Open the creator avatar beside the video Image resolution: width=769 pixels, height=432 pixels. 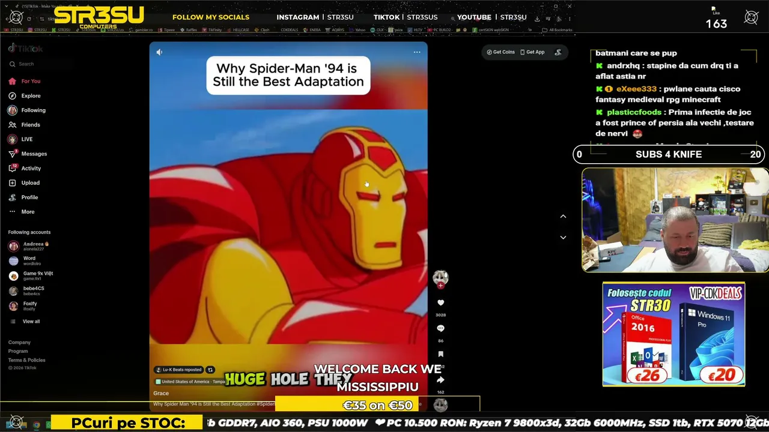tap(440, 277)
